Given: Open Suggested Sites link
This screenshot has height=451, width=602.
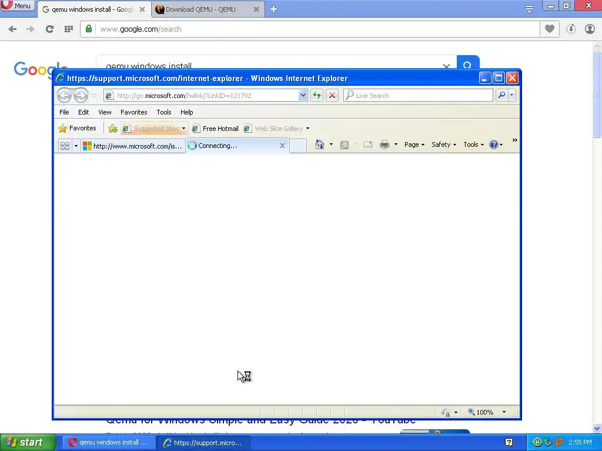Looking at the screenshot, I should point(155,129).
